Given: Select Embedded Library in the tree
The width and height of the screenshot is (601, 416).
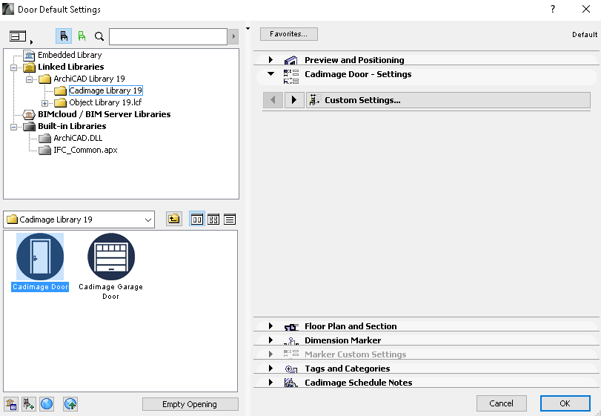Looking at the screenshot, I should pos(70,55).
